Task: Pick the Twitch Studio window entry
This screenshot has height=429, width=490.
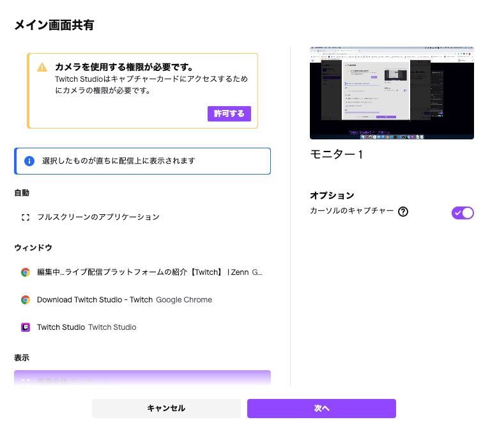Action: pyautogui.click(x=142, y=327)
